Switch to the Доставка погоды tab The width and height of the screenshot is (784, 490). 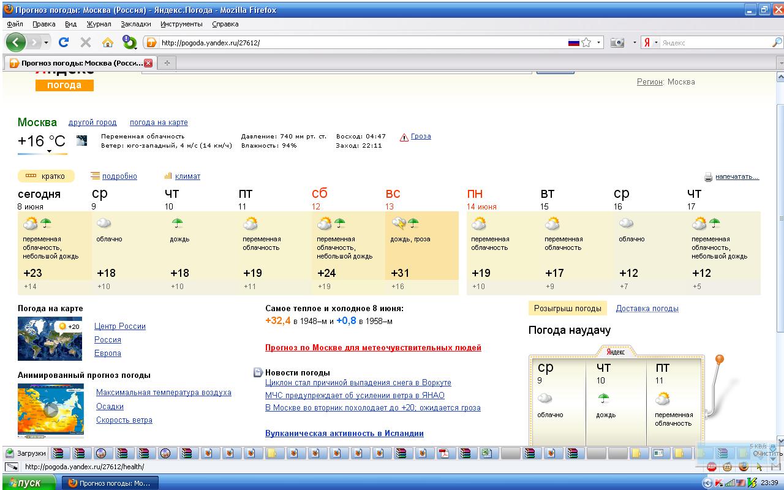[647, 309]
